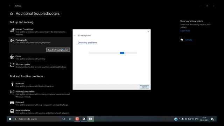Select the Bluetooth troubleshooter entry
The height and width of the screenshot is (126, 224).
pos(40,85)
